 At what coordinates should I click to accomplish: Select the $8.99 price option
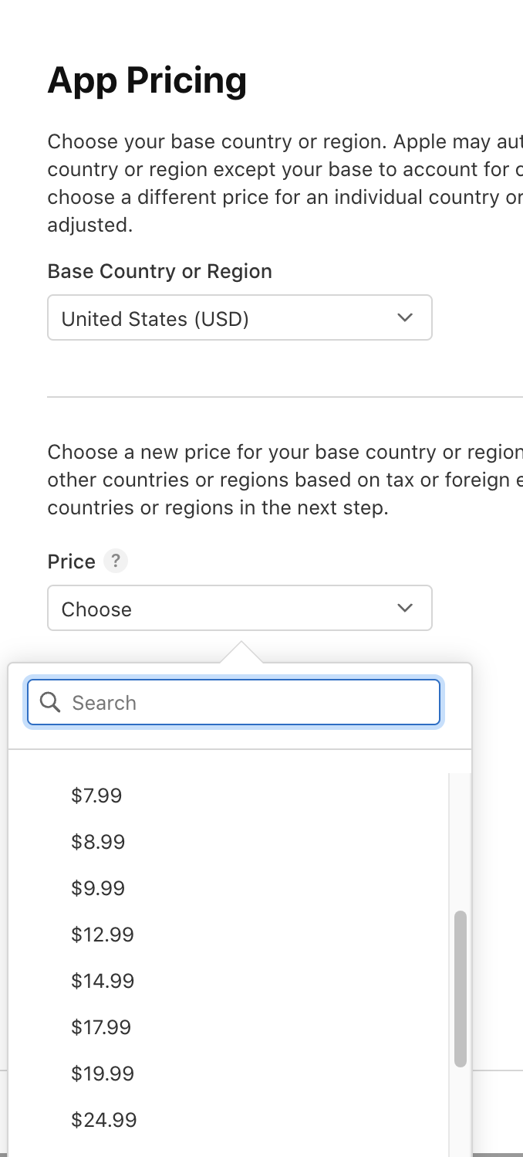(98, 842)
